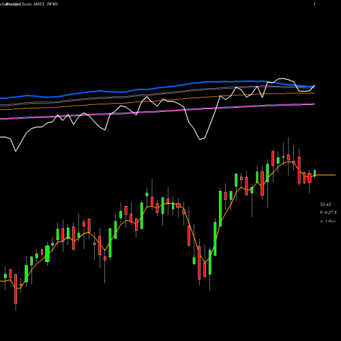Click the small green candle at the far left

5,276
